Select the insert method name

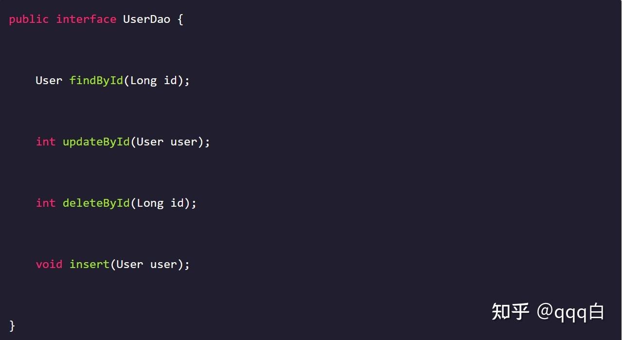click(89, 264)
